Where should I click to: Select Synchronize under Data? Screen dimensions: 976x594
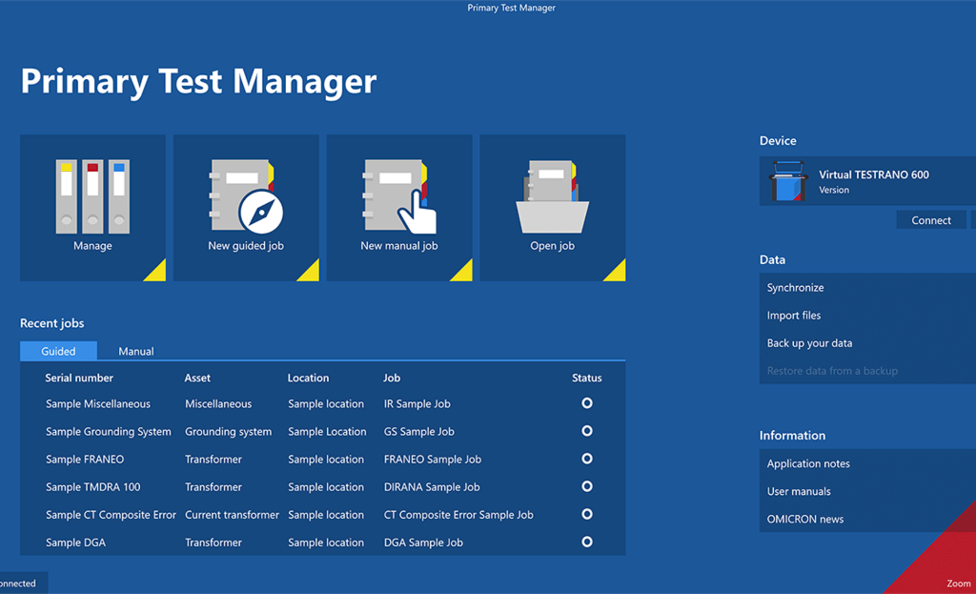point(795,287)
